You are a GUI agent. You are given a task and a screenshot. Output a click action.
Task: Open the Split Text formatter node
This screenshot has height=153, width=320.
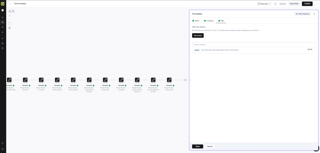25,80
